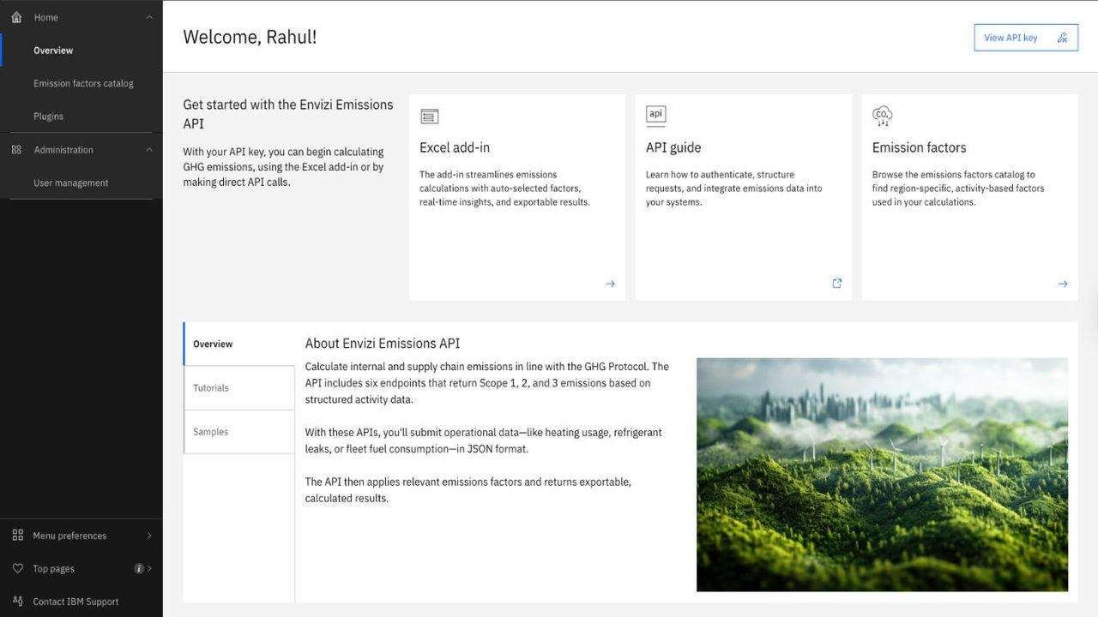
Task: Expand the Top pages chevron
Action: 149,569
